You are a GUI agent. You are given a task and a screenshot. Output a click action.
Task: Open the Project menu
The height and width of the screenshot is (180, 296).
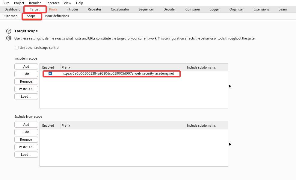19,3
